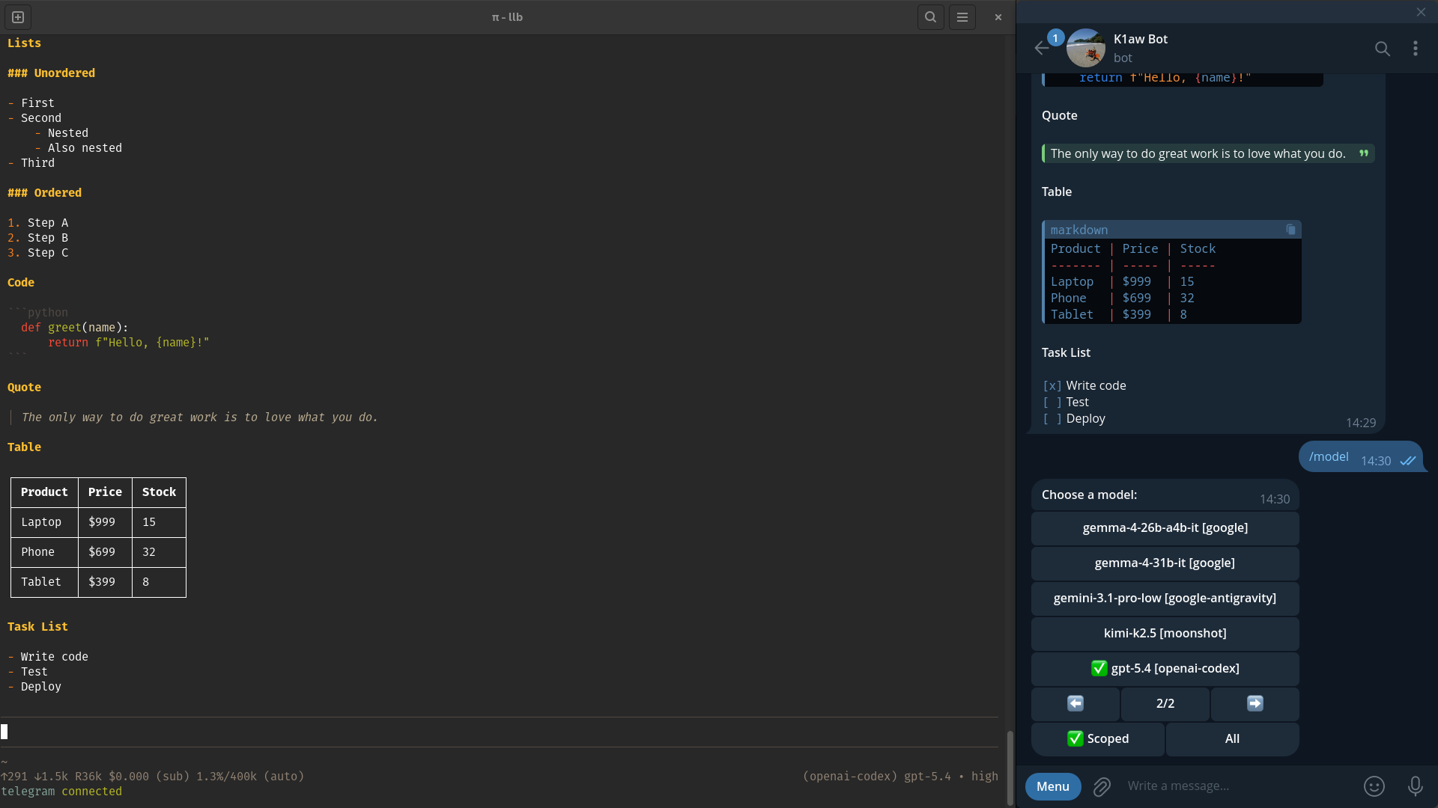Click the terminal input prompt line
The image size is (1438, 808).
[499, 732]
